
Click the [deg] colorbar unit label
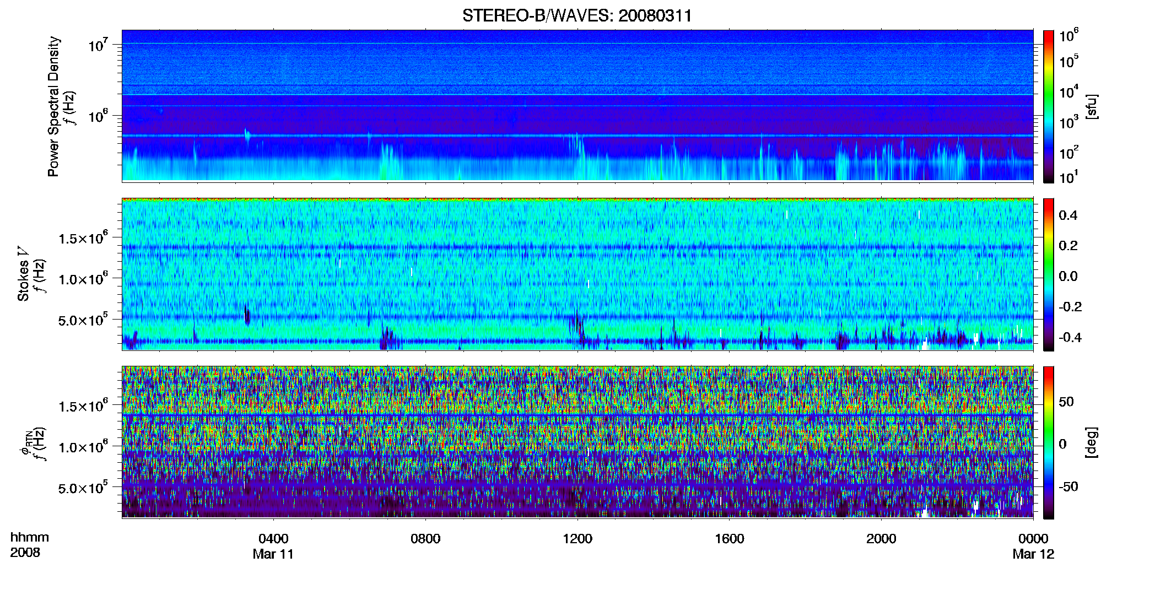[1091, 442]
